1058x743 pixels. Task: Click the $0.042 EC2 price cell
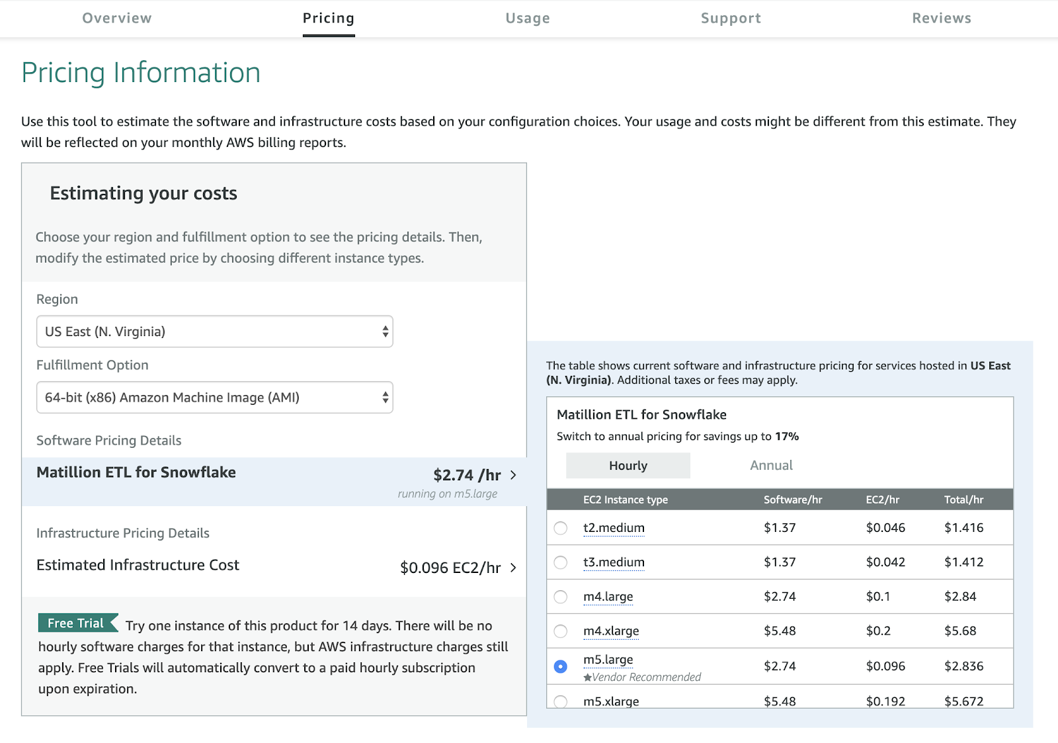tap(885, 562)
